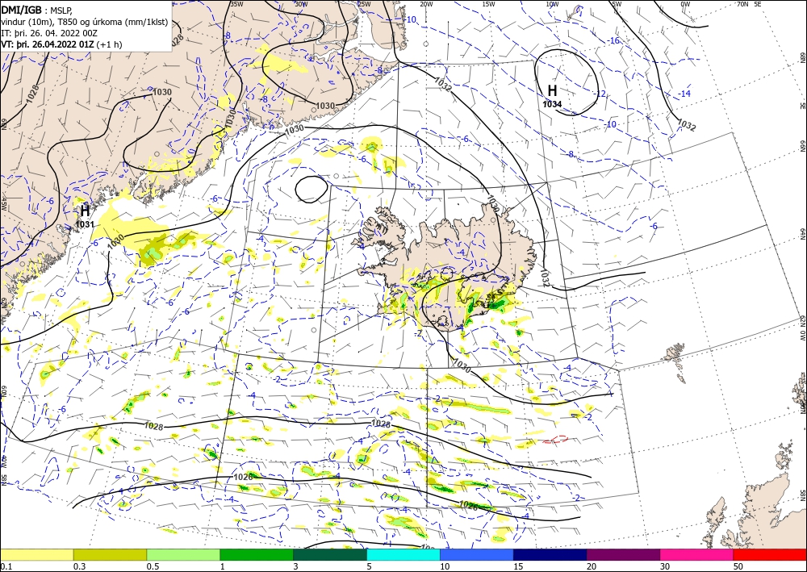Image resolution: width=807 pixels, height=572 pixels.
Task: Choose the navy 15–20 mm legend swatch
Action: point(550,554)
